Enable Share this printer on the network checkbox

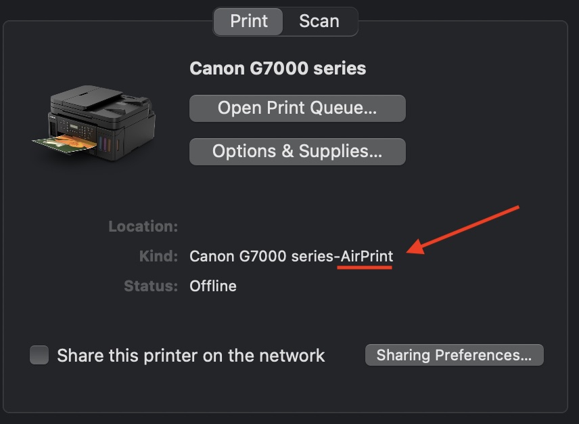coord(39,356)
